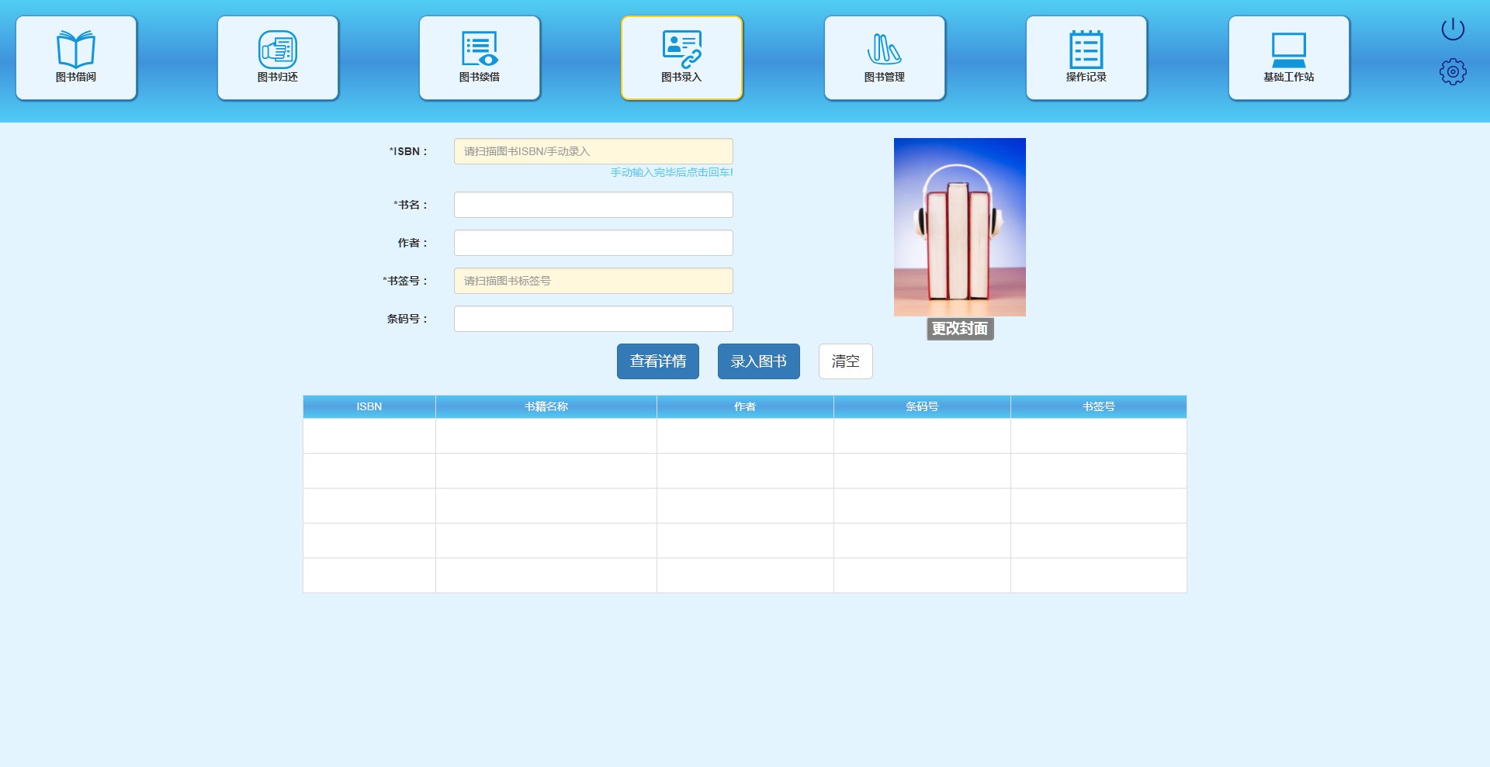
Task: Open the 图书借阅 book borrowing module
Action: tap(76, 58)
